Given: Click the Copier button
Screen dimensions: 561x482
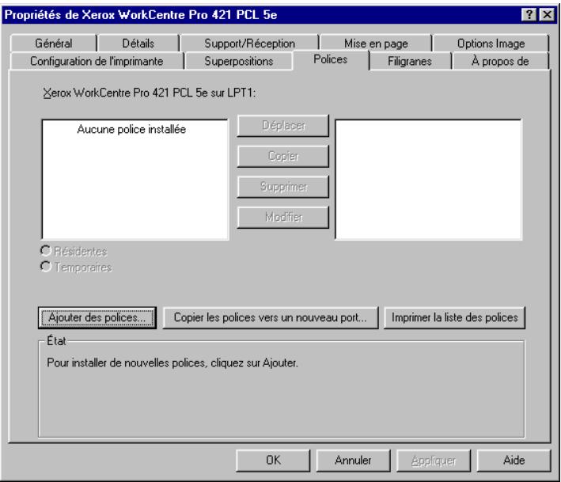Looking at the screenshot, I should point(283,156).
